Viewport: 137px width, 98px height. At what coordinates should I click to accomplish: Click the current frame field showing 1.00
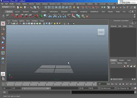pos(102,84)
